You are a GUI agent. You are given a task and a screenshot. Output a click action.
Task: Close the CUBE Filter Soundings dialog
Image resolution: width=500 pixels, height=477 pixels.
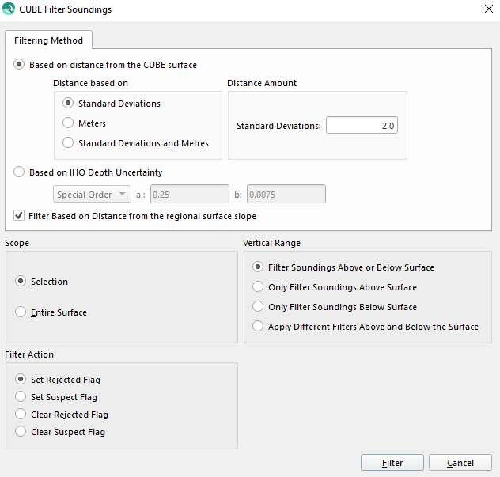click(487, 9)
